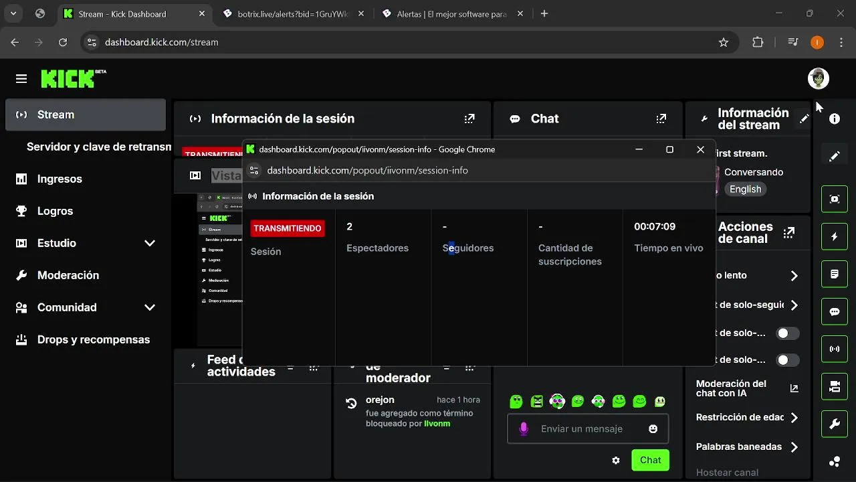Toggle the broadcast signal icon in right sidebar
856x482 pixels.
[x=835, y=349]
